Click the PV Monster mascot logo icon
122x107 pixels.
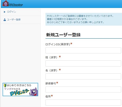[6, 3]
